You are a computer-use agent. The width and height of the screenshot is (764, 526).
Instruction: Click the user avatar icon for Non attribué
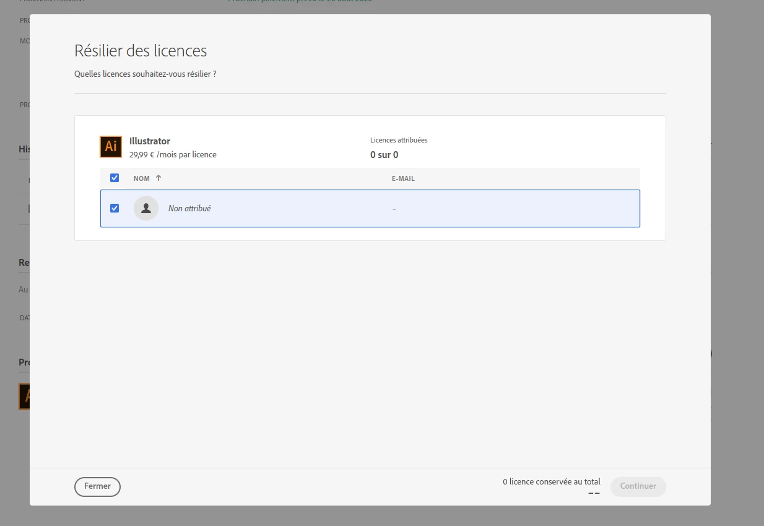(x=146, y=208)
